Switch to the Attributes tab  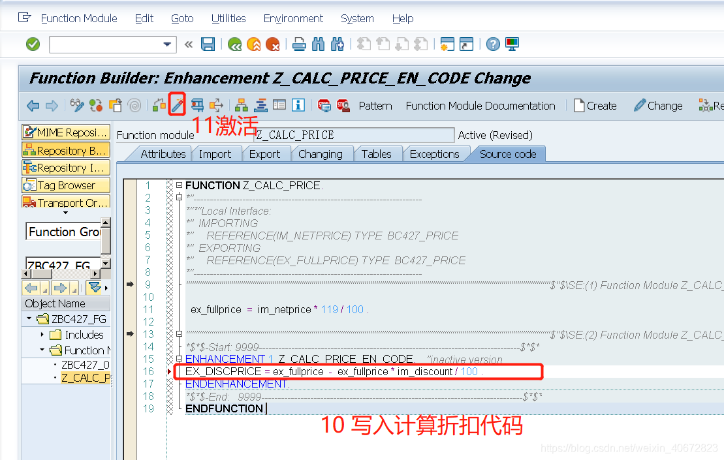pos(163,154)
